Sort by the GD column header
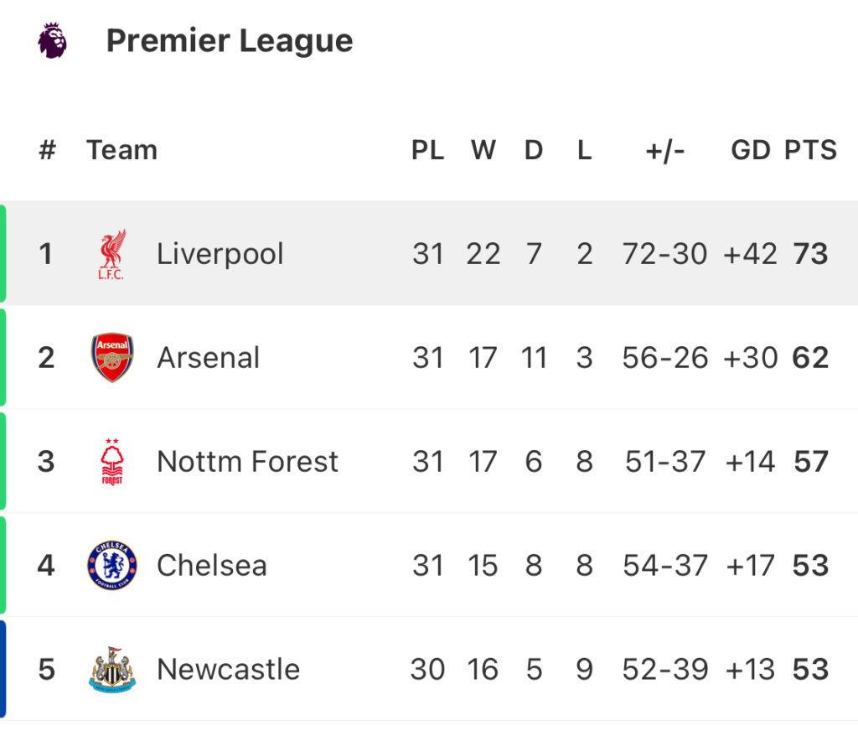This screenshot has height=731, width=858. tap(751, 150)
